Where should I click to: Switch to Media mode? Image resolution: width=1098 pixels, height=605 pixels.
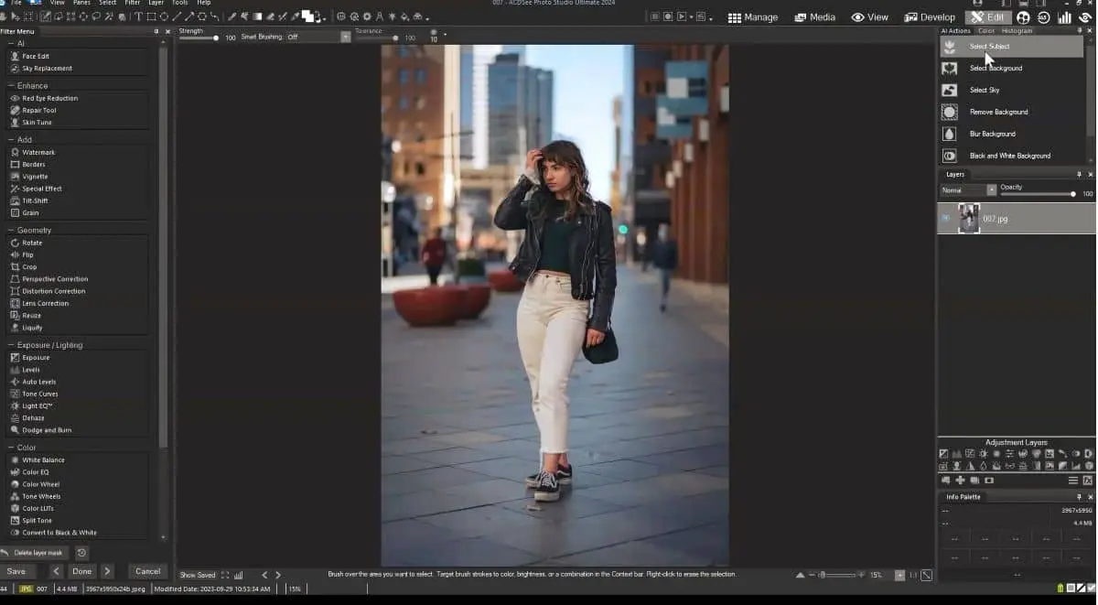[814, 17]
